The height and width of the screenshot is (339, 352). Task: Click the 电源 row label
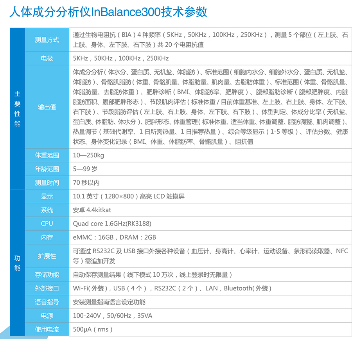47,316
